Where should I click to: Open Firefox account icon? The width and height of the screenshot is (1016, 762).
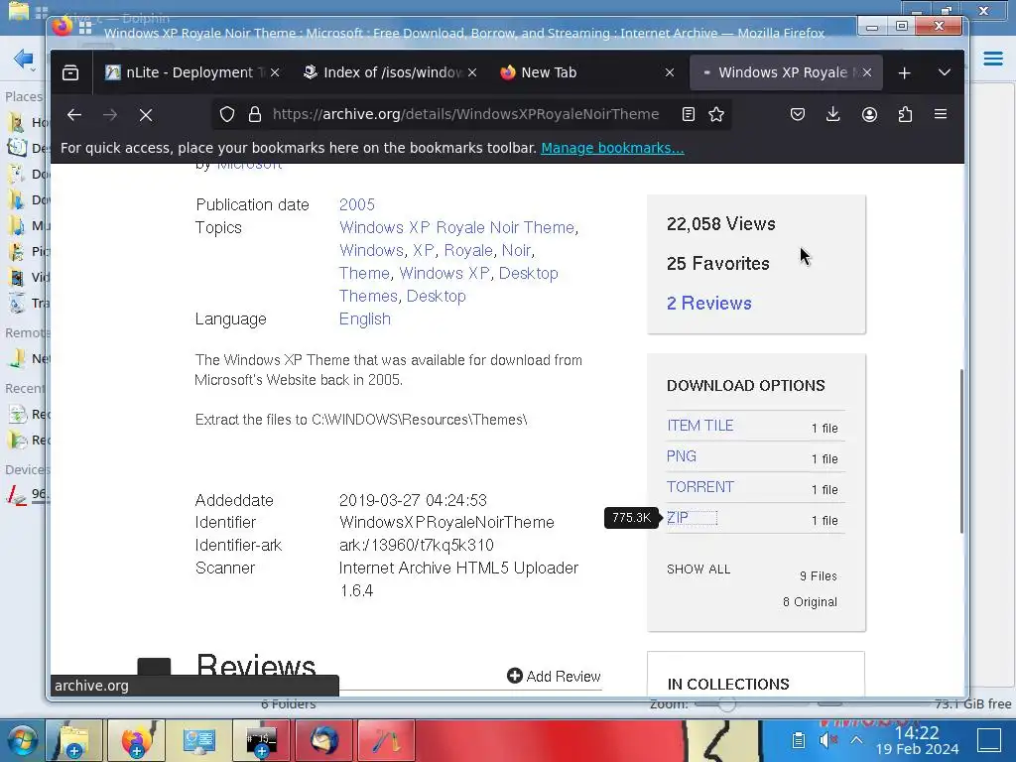click(869, 115)
